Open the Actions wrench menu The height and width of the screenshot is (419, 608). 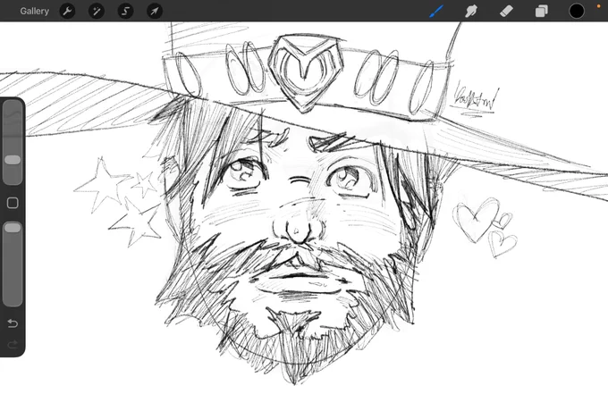[67, 11]
